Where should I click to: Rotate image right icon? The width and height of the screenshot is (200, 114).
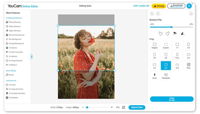(168, 33)
